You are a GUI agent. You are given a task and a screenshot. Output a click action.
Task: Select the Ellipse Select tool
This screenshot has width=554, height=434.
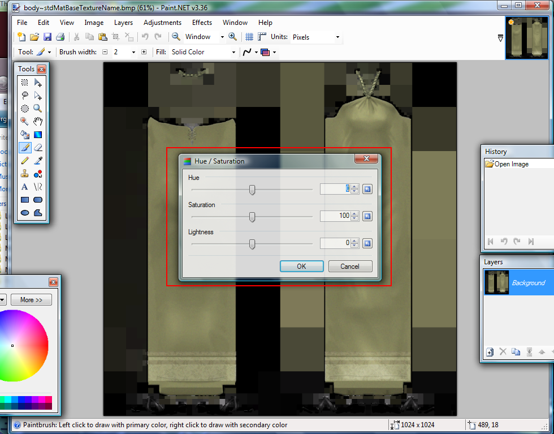click(25, 109)
